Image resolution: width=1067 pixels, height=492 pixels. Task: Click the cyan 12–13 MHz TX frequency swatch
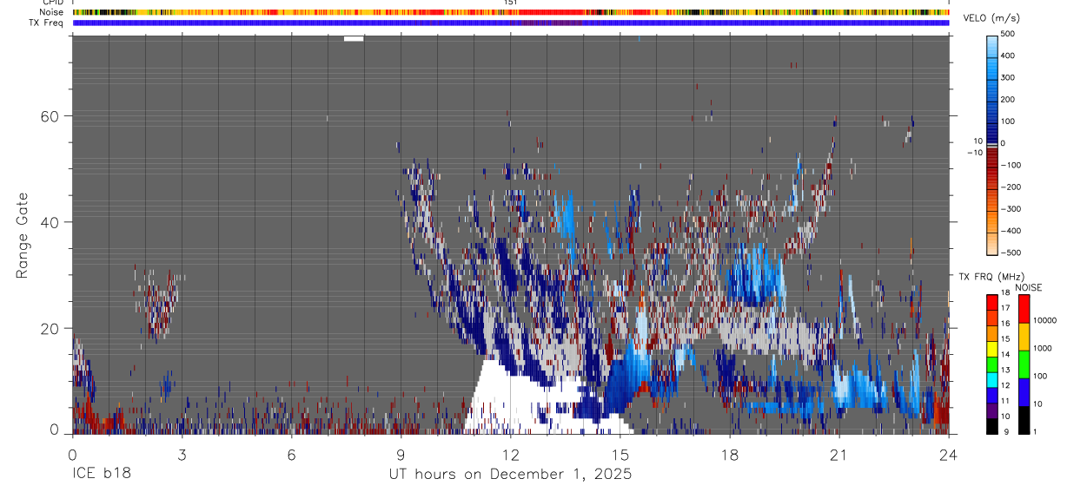point(991,379)
